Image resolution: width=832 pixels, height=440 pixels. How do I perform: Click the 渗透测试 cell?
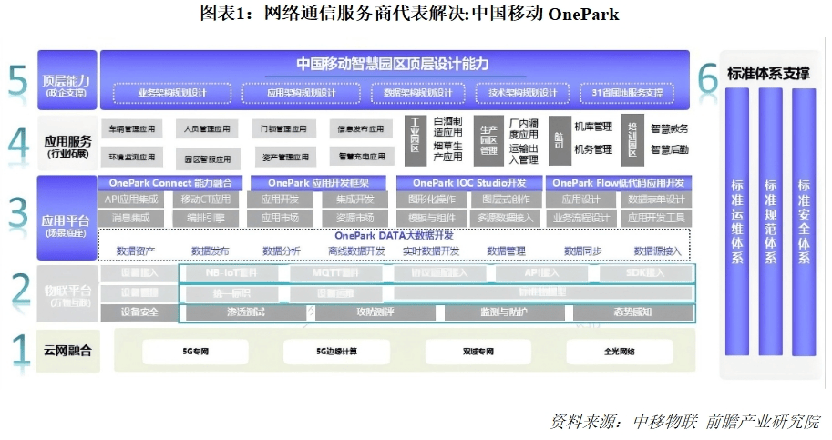245,312
